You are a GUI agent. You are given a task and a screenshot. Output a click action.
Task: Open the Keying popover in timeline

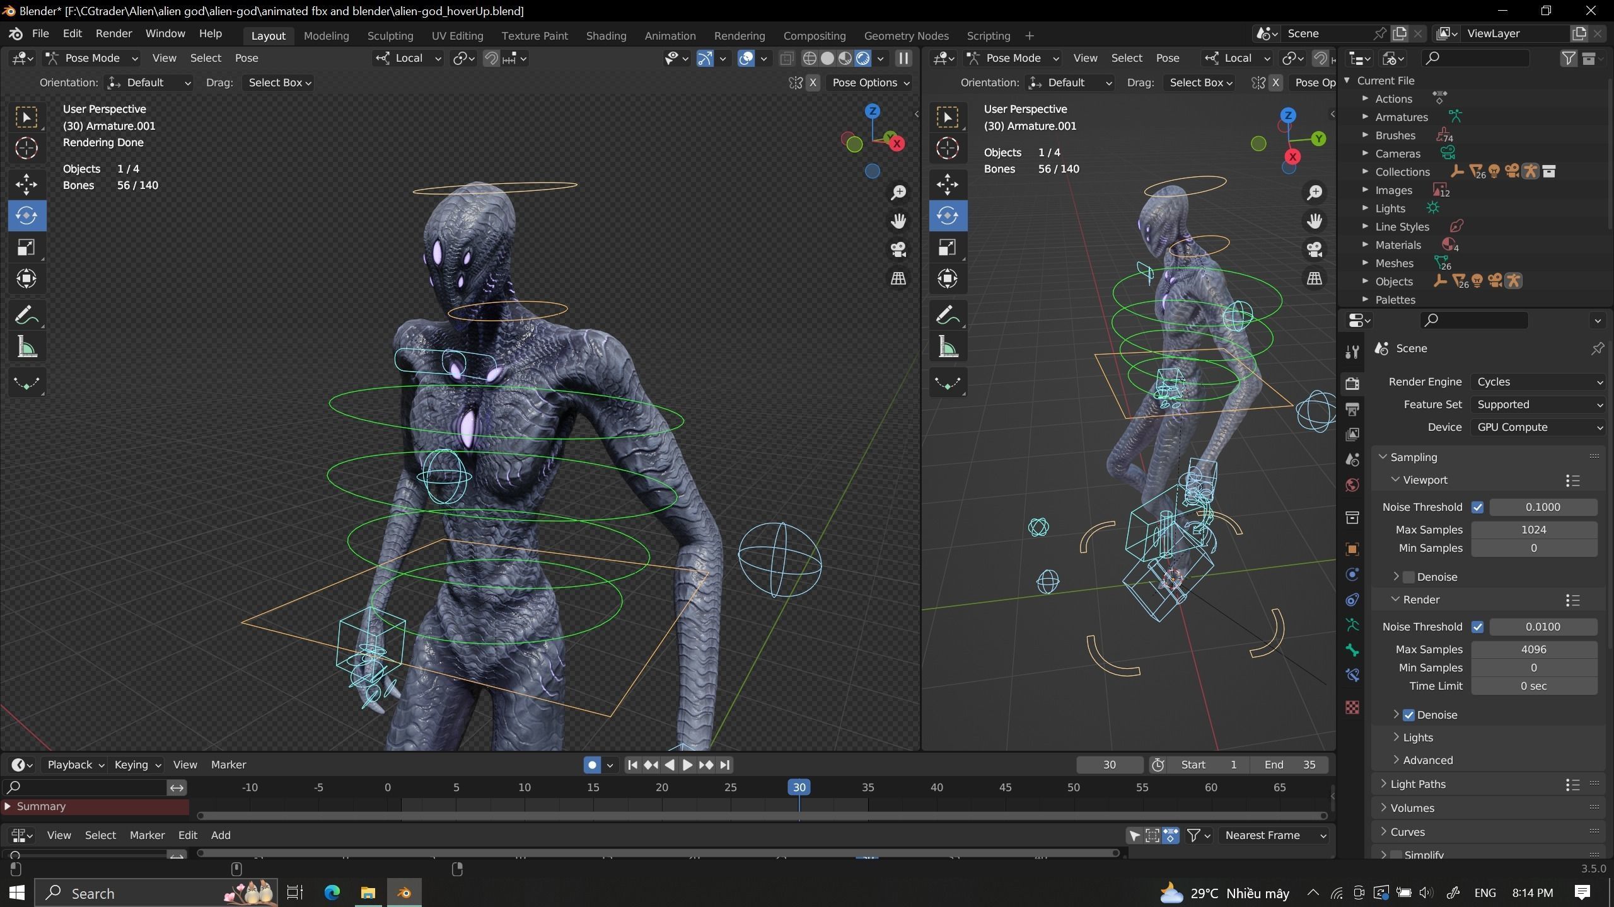click(x=137, y=765)
